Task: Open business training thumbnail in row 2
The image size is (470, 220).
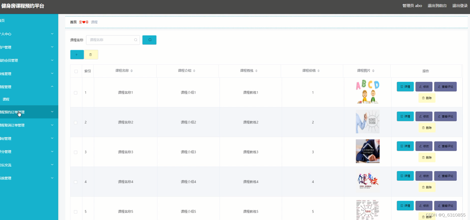Action: (367, 122)
